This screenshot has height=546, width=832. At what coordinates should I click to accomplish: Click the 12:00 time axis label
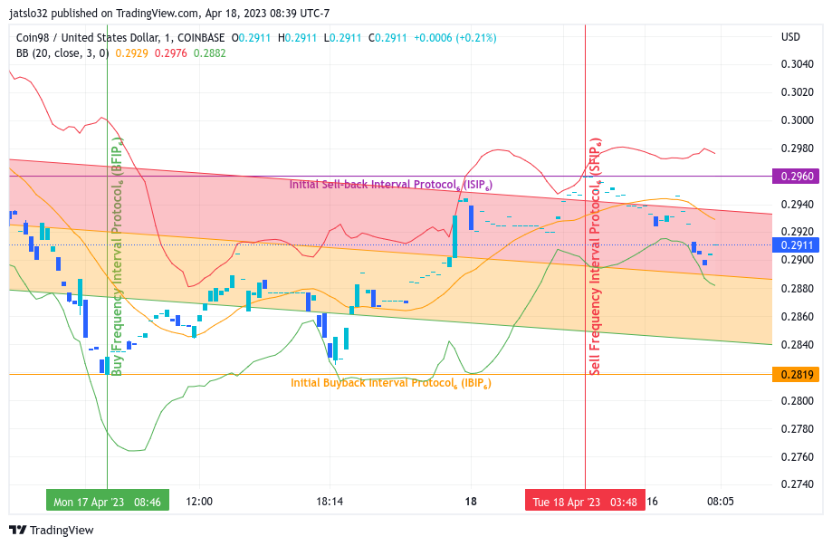point(199,502)
